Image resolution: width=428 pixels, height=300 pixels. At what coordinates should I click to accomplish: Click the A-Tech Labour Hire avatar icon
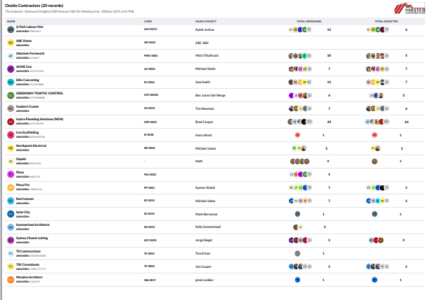(x=10, y=30)
